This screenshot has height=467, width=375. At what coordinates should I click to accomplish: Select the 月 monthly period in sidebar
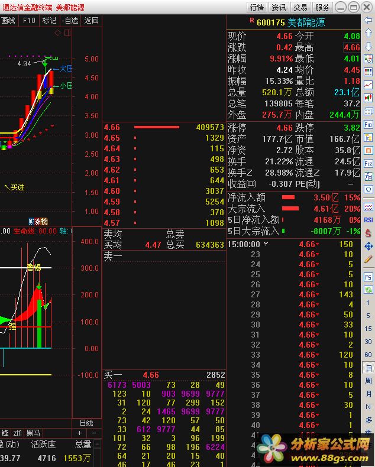(368, 394)
